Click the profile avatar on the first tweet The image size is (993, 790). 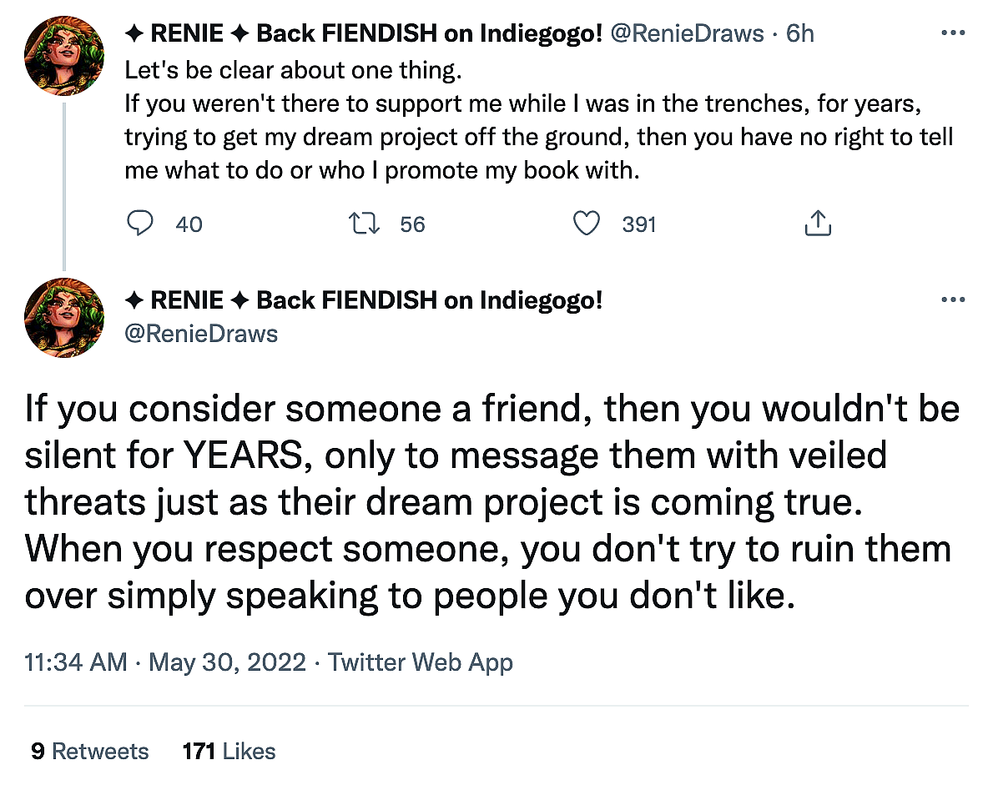(64, 55)
